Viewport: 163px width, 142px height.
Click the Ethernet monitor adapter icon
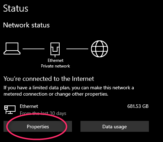click(10, 110)
